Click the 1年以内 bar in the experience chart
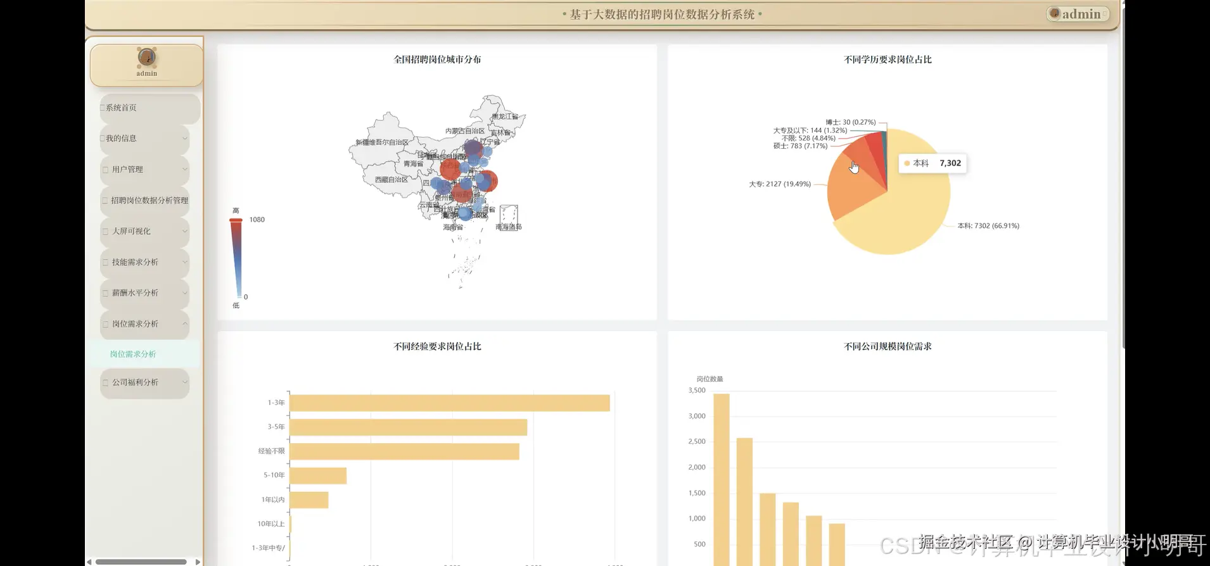The image size is (1210, 566). 309,500
